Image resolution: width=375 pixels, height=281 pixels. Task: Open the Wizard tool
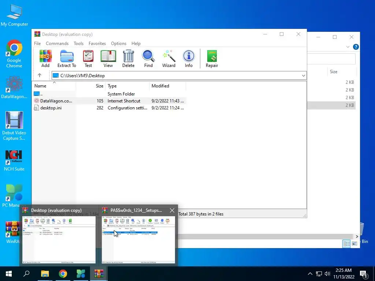tap(169, 59)
